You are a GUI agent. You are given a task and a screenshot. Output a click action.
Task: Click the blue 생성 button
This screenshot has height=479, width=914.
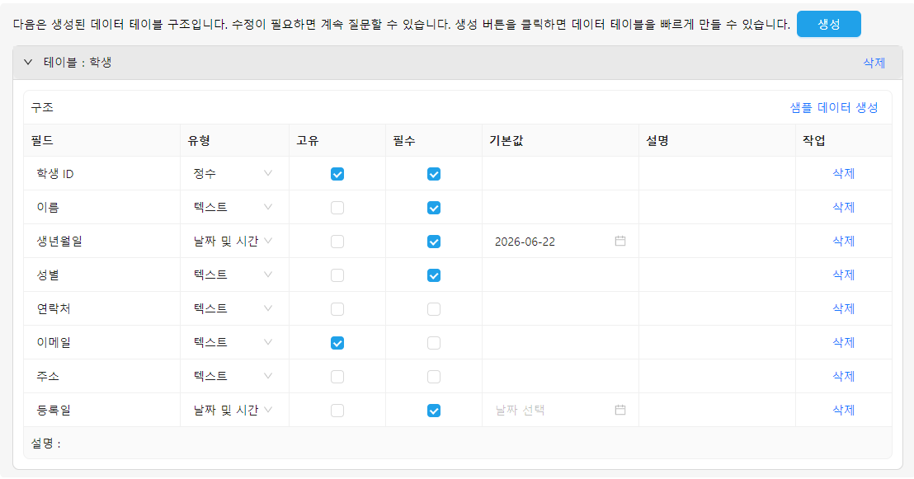(828, 24)
